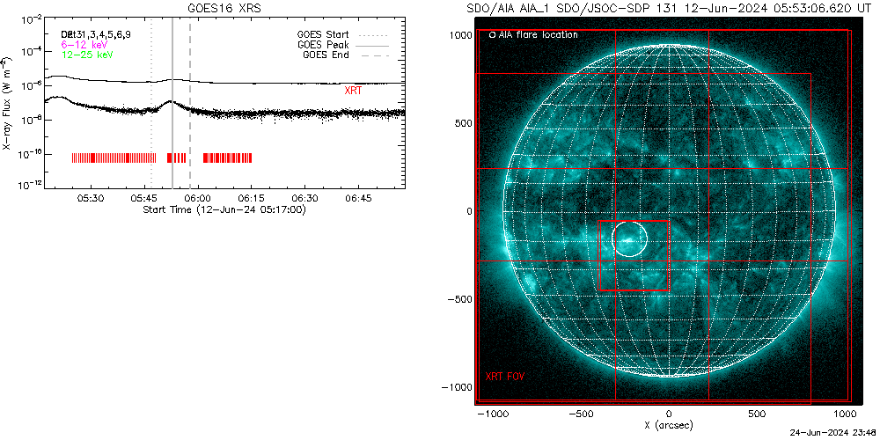The image size is (880, 440).
Task: Click the -500 tick label on the solar image Y axis
Action: (460, 299)
